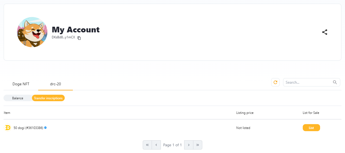Go to the previous page
Viewport: 345px width, 153px height.
(x=156, y=145)
